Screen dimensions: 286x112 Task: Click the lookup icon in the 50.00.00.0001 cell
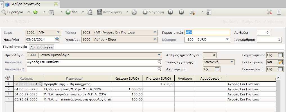point(40,84)
